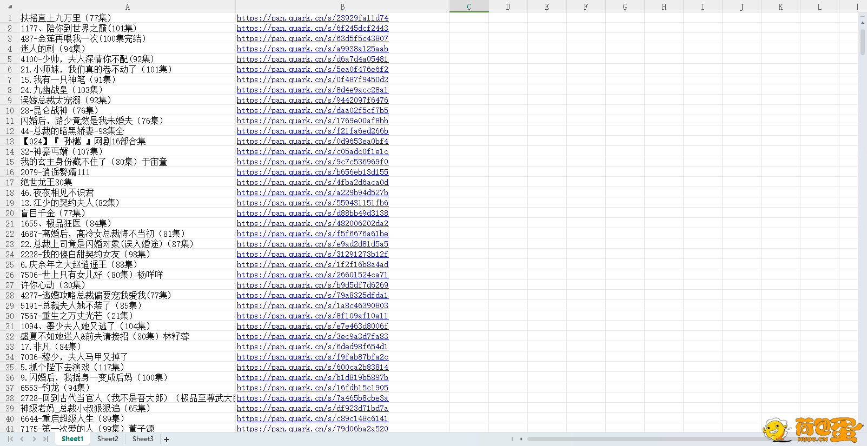Switch to Sheet1 tab

coord(72,439)
